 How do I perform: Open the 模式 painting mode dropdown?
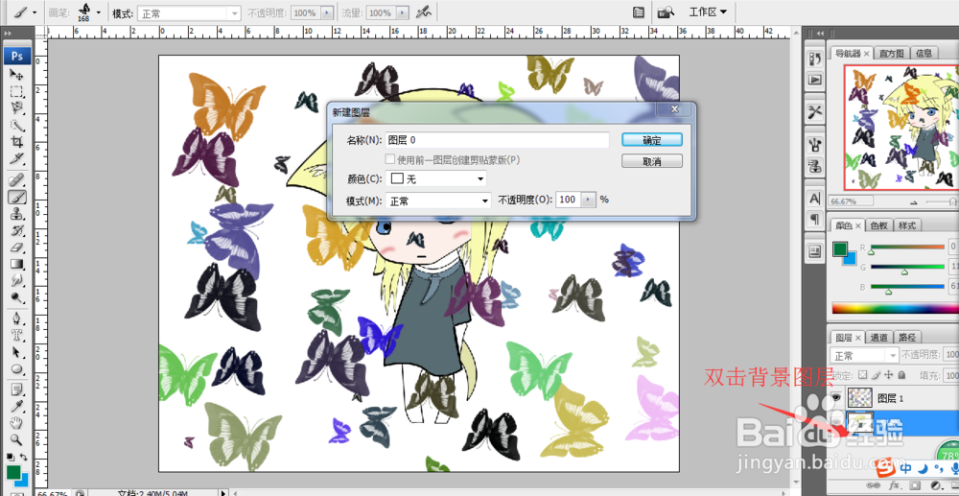190,12
